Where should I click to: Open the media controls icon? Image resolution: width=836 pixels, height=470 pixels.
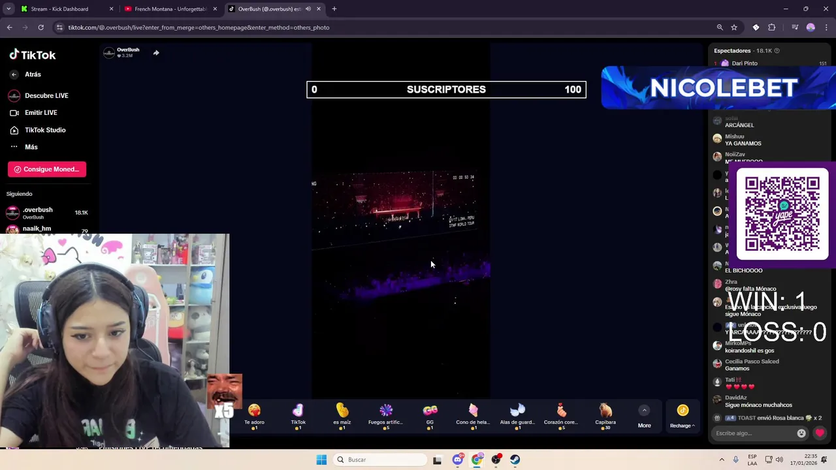795,27
